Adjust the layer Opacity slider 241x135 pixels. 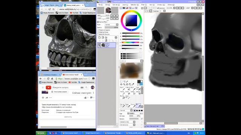coord(111,27)
